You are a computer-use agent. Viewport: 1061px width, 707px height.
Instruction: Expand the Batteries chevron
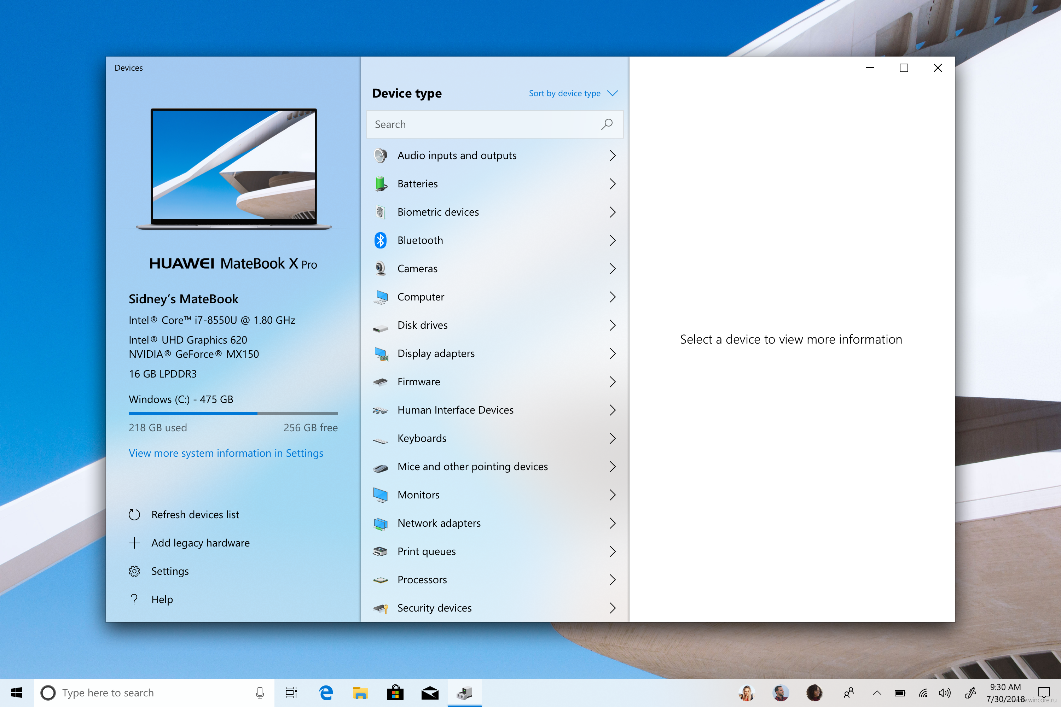pos(612,184)
